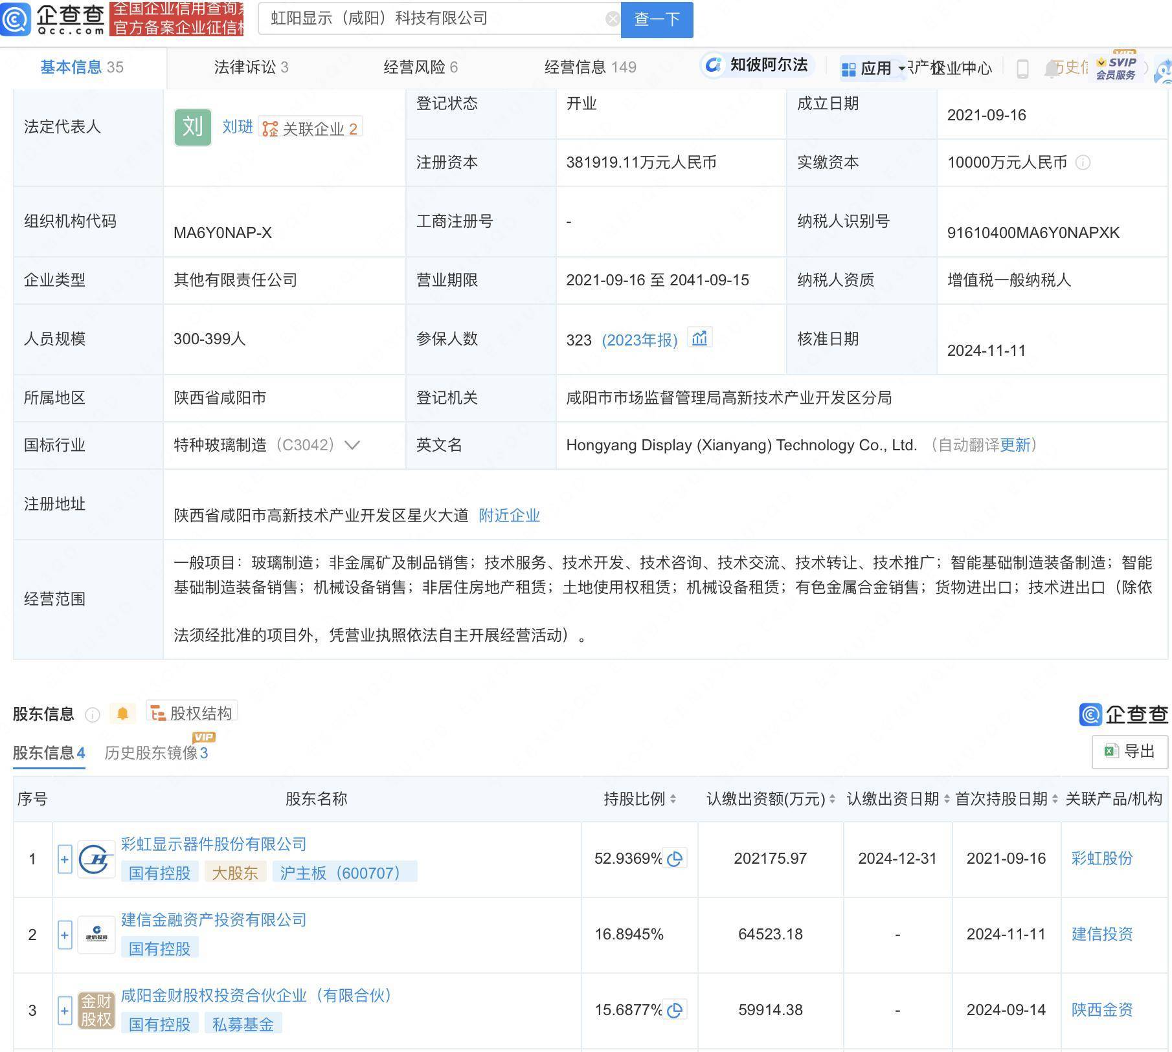Screen dimensions: 1172x1052
Task: Click bar chart icon next to 参保人数 323
Action: point(700,337)
